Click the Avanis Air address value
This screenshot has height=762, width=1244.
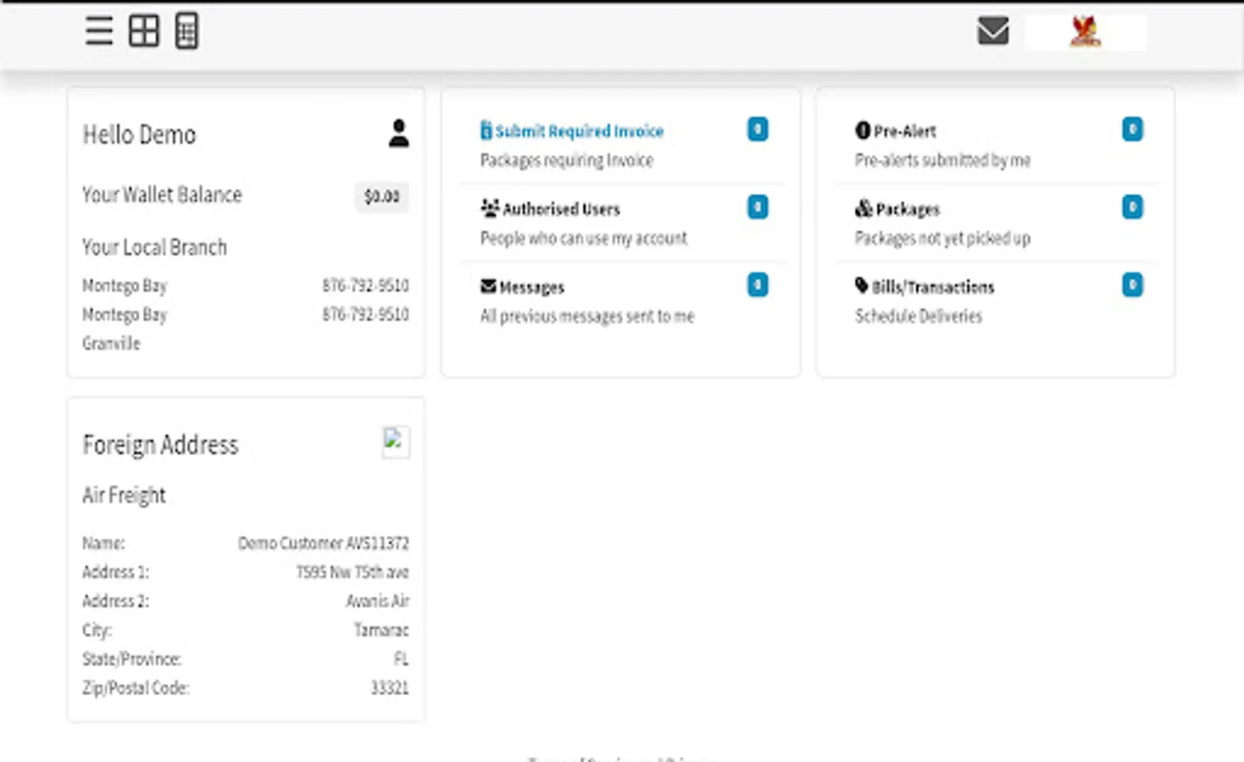pos(377,601)
